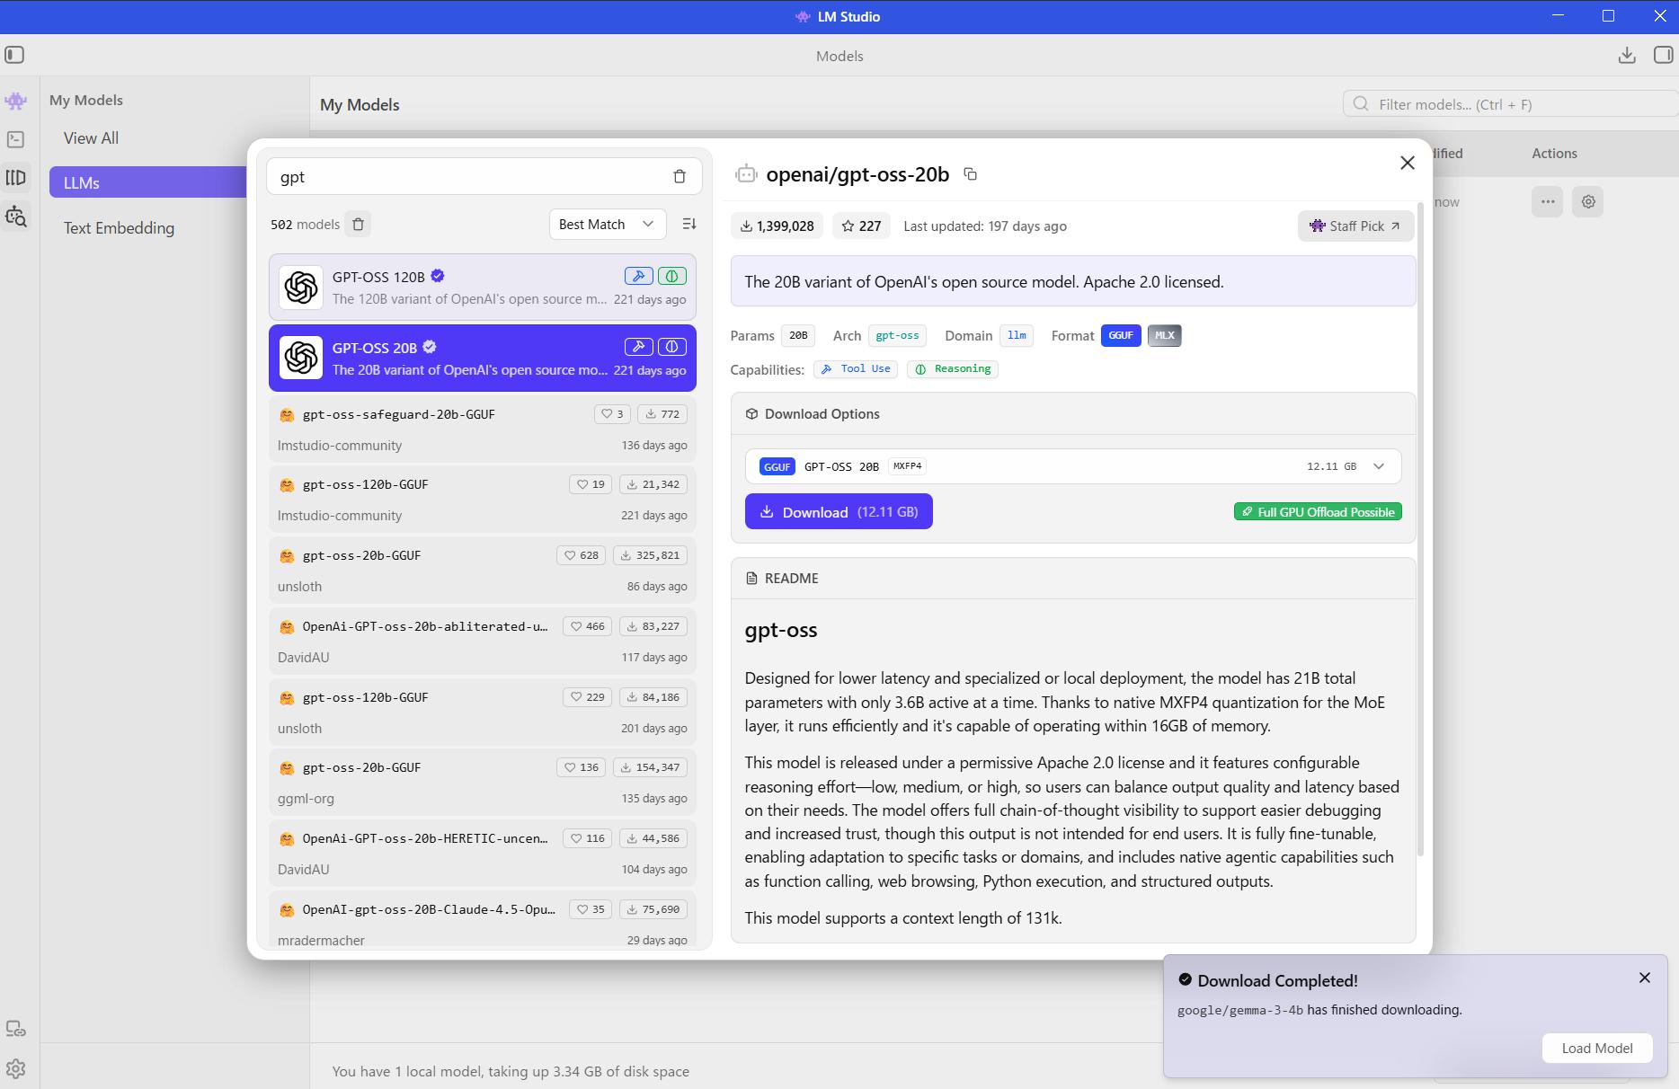Open the Developer terminal icon in left rail

click(15, 139)
